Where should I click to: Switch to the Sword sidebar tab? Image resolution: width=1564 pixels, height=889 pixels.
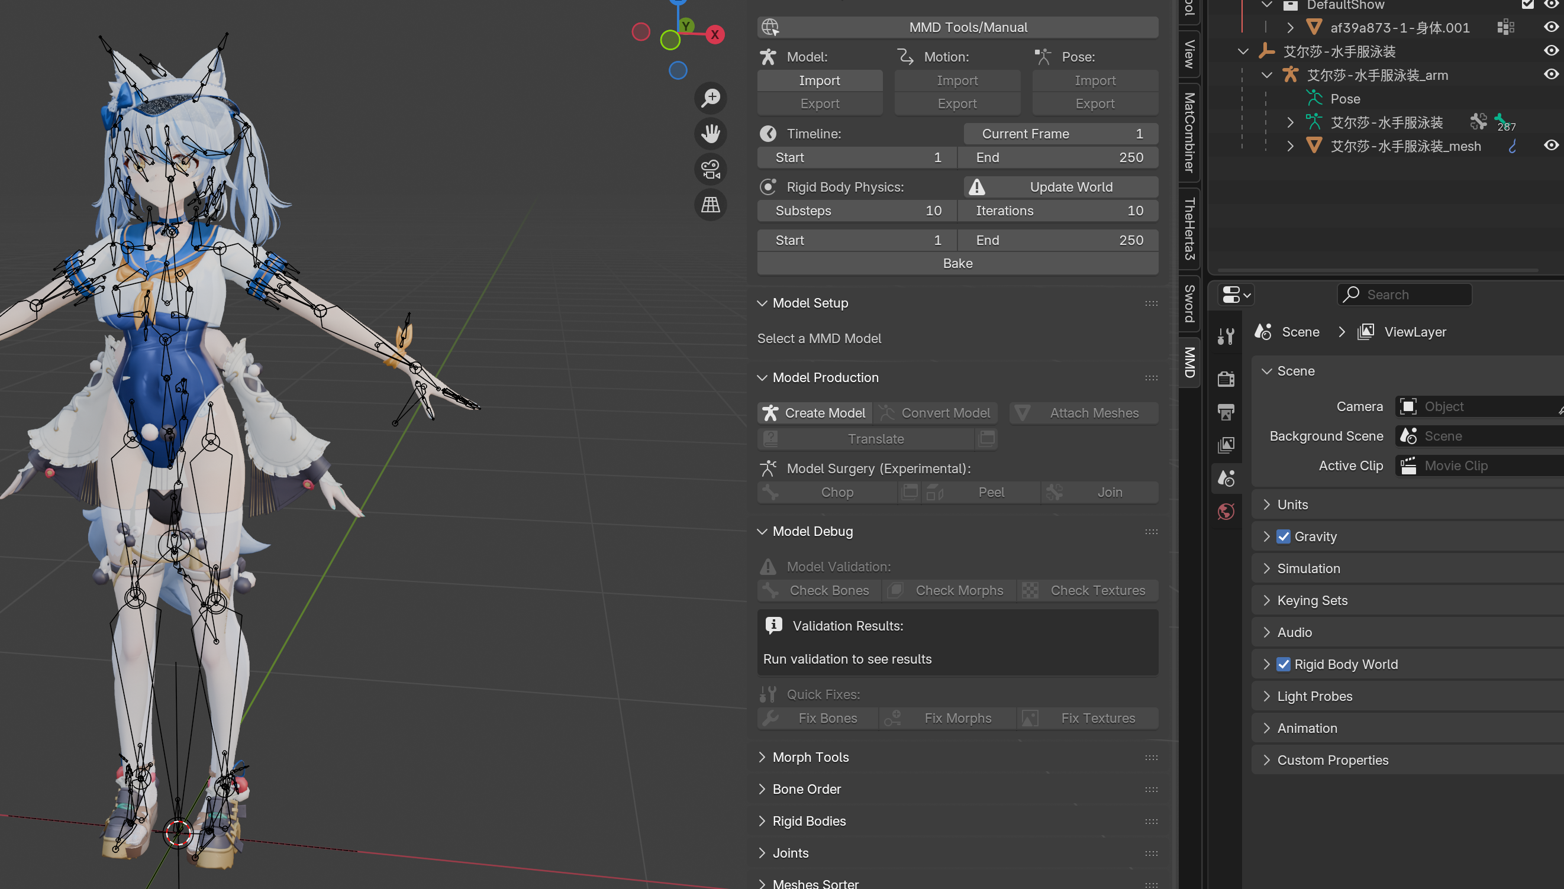[x=1188, y=303]
